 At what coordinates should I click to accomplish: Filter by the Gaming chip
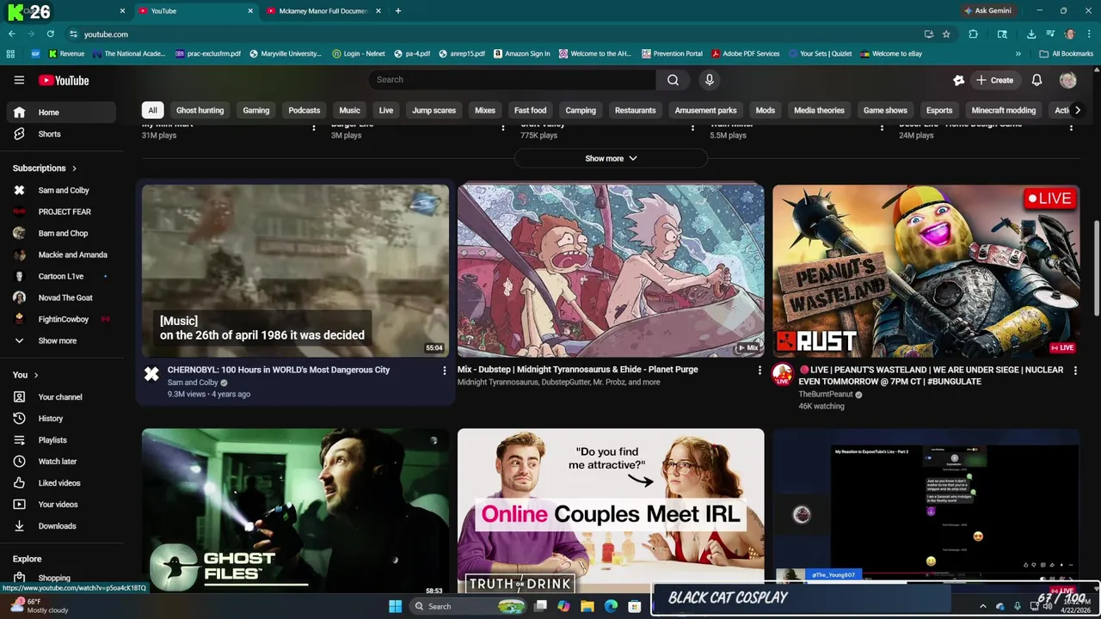(x=256, y=110)
